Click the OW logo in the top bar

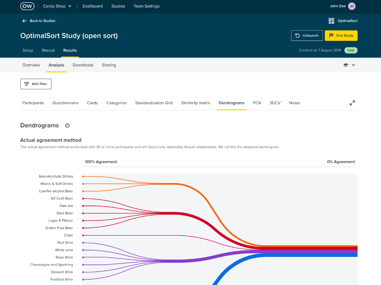click(x=27, y=6)
